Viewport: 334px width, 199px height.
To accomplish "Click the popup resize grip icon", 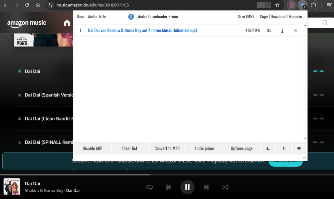I will click(x=304, y=158).
